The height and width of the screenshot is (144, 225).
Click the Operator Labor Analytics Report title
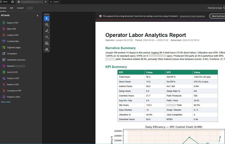[146, 35]
